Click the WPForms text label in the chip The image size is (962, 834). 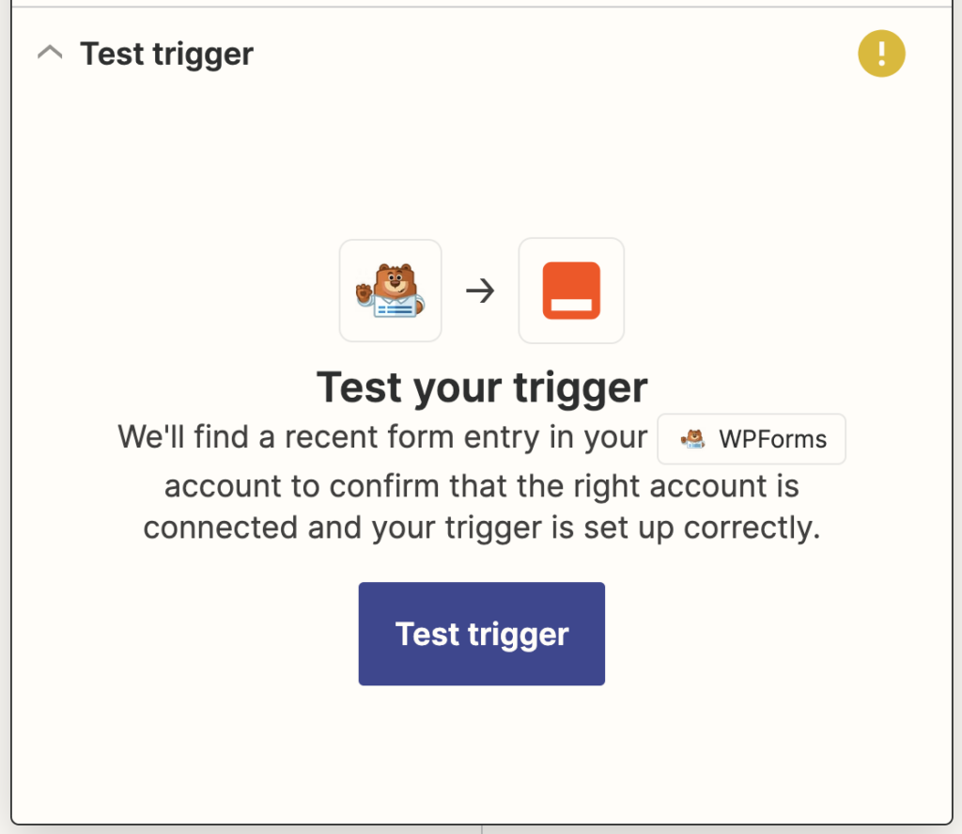tap(772, 439)
